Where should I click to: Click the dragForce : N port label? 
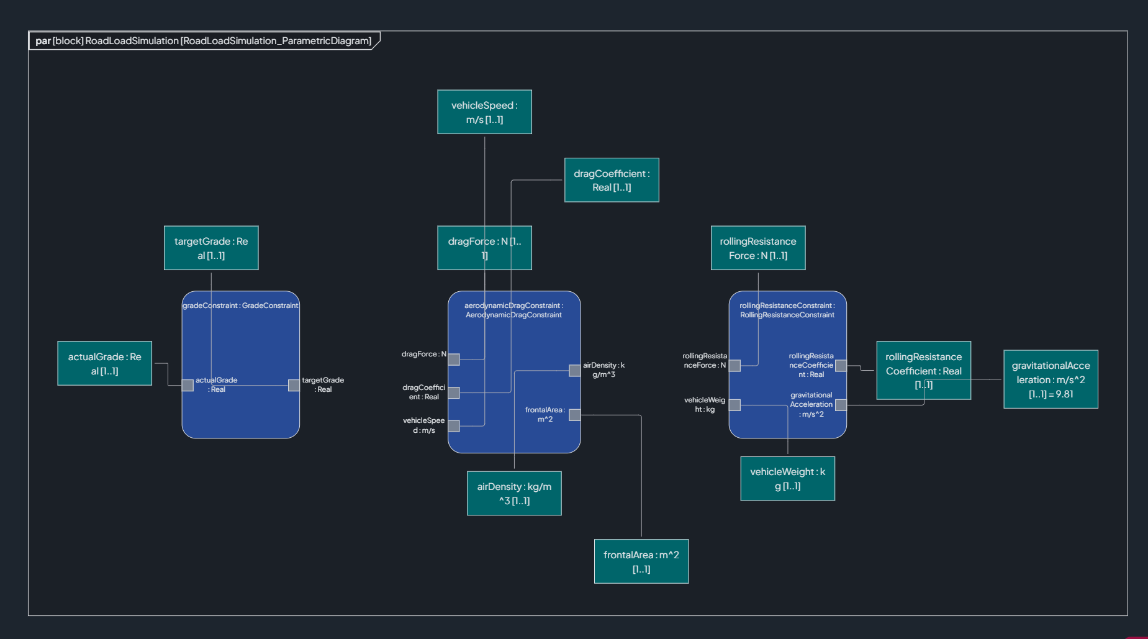pyautogui.click(x=424, y=354)
